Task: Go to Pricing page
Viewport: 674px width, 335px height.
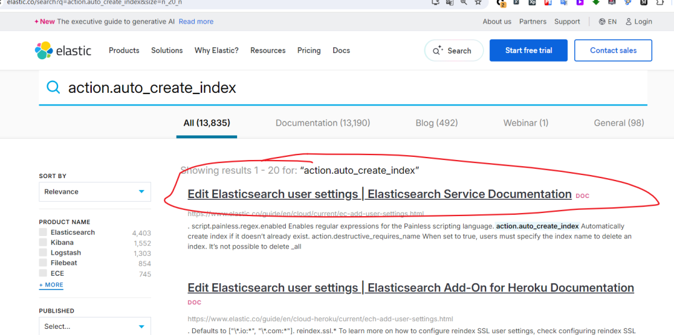Action: 309,50
